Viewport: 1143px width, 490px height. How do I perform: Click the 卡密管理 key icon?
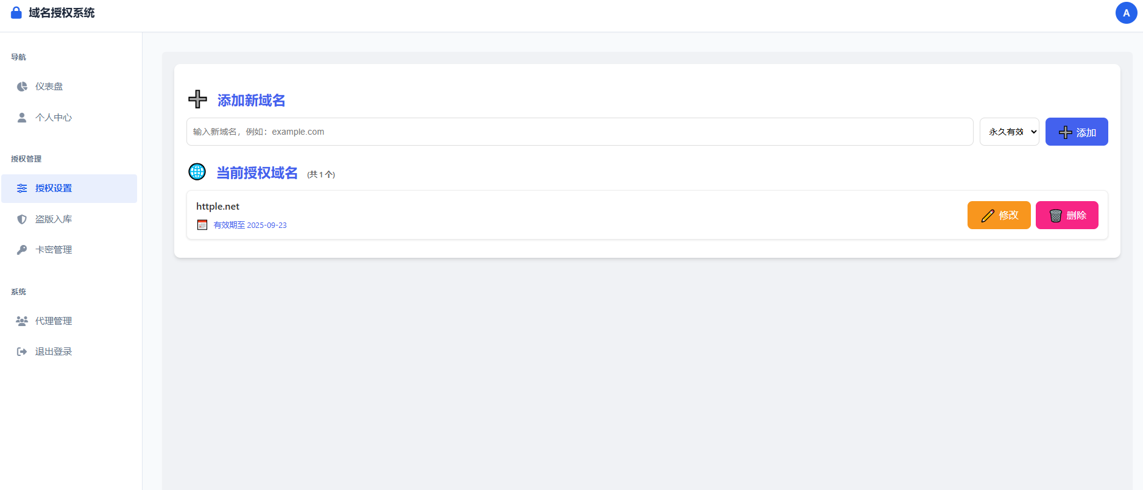point(22,250)
